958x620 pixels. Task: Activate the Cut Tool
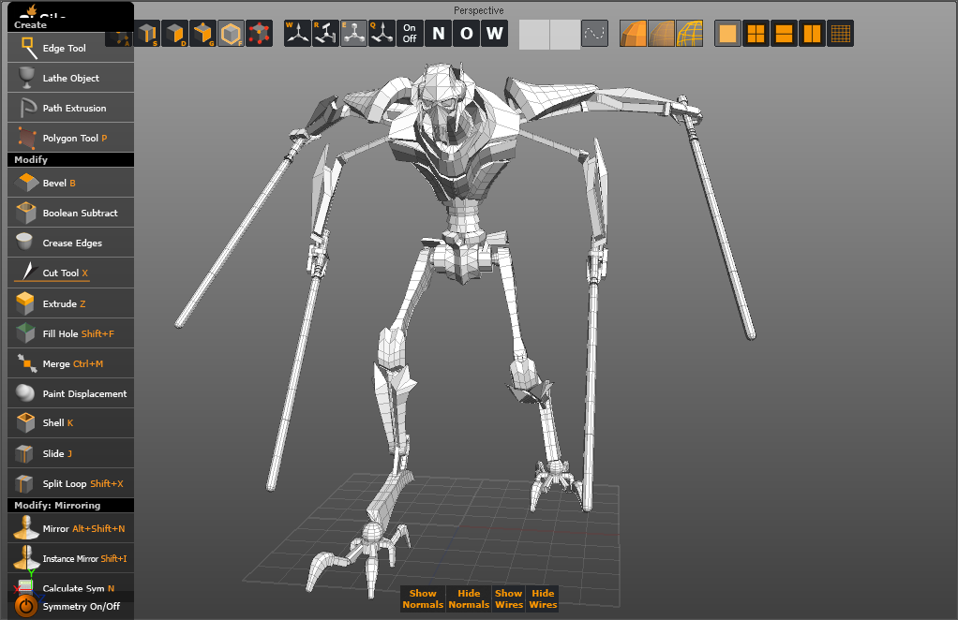click(70, 273)
